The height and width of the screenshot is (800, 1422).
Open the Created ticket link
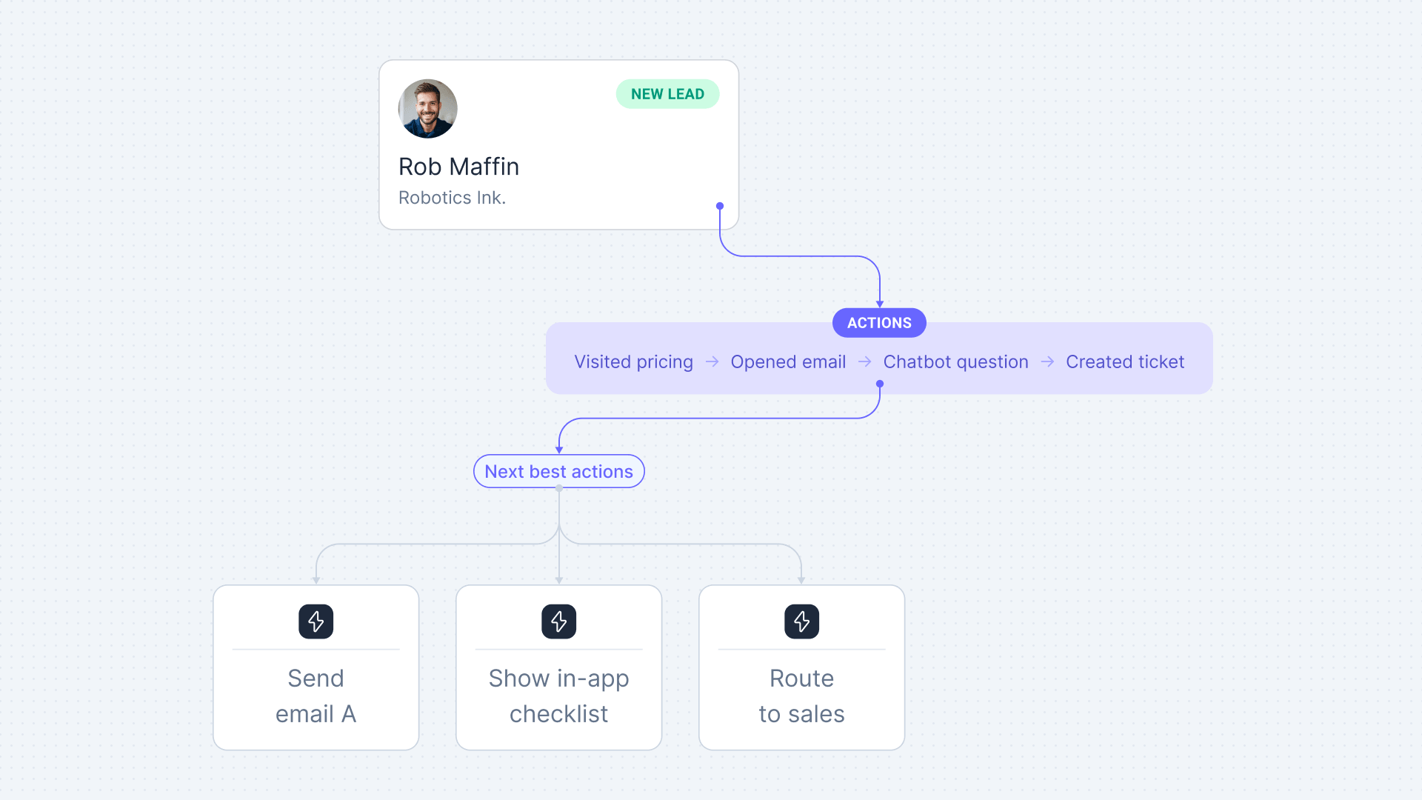(x=1125, y=361)
